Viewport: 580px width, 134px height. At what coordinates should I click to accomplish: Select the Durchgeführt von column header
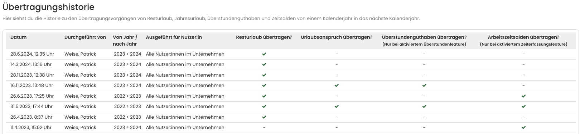[85, 37]
